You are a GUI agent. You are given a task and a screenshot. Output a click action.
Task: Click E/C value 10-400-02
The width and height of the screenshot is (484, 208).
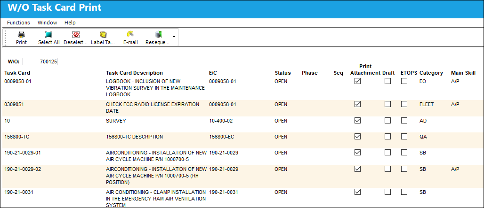pos(221,121)
